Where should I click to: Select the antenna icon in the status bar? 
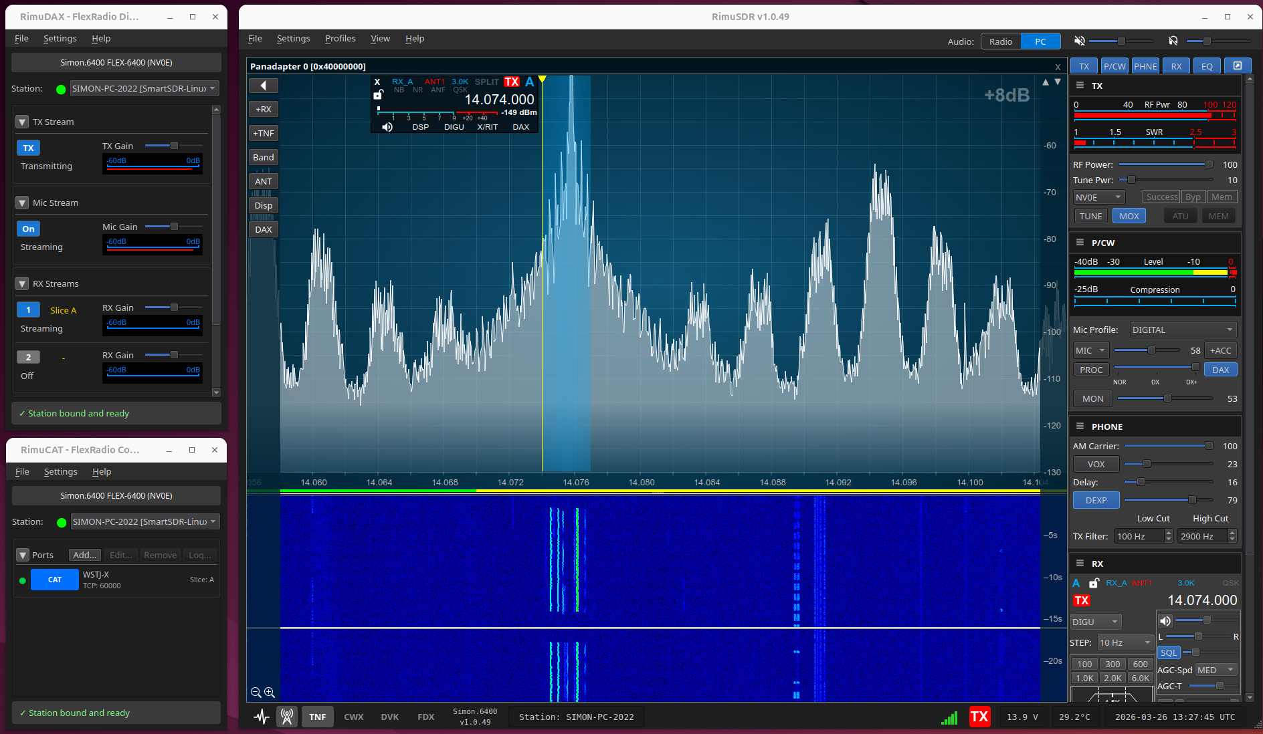[x=287, y=716]
